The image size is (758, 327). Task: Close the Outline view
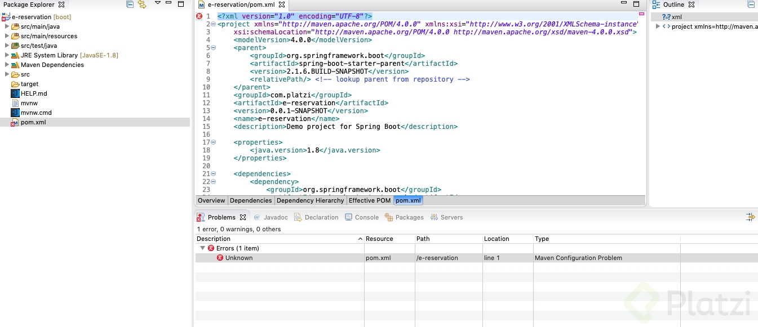click(x=691, y=5)
